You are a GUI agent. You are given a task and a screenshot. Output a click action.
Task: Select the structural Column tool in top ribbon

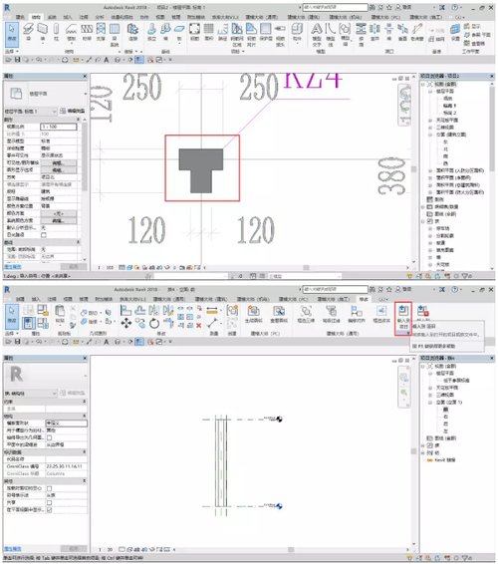pyautogui.click(x=56, y=32)
